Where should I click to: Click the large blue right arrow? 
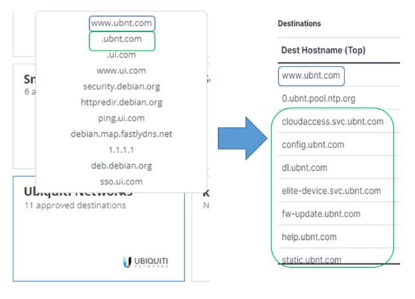point(243,138)
